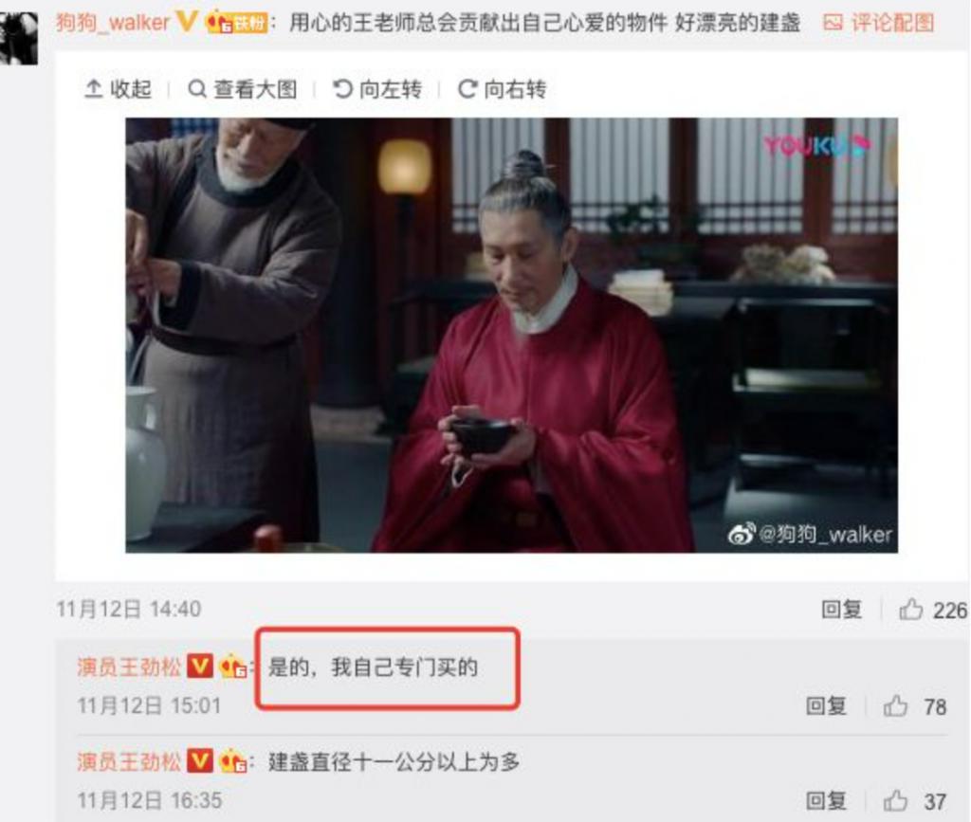Open 评论配图 comment image link
971x822 pixels.
pos(879,23)
